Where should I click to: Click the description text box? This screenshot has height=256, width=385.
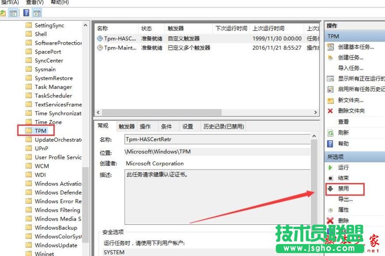point(218,197)
